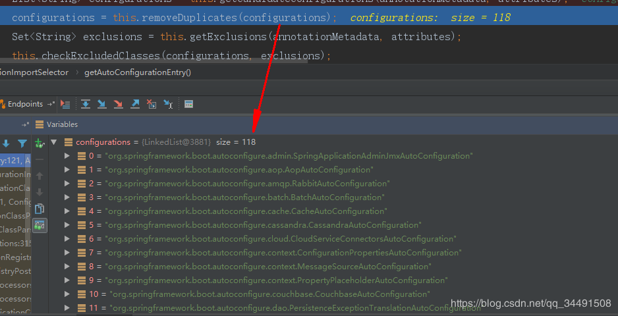Click the Run to Cursor icon
Image resolution: width=618 pixels, height=316 pixels.
(x=168, y=104)
